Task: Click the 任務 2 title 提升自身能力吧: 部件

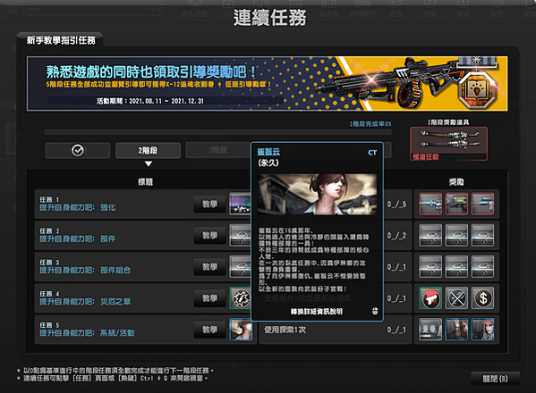Action: pos(77,238)
